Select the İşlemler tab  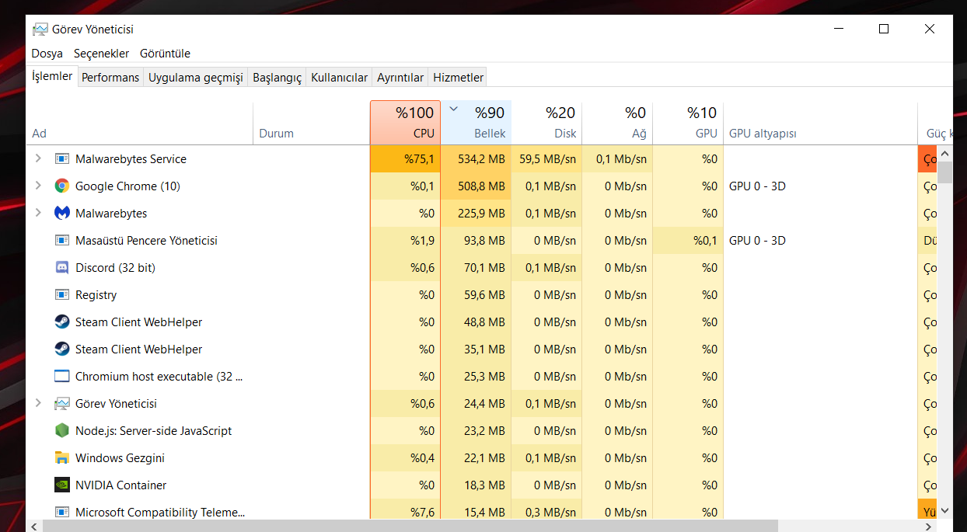pyautogui.click(x=52, y=76)
